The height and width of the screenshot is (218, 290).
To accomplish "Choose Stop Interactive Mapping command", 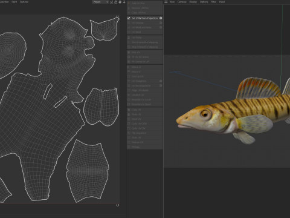I will click(144, 47).
